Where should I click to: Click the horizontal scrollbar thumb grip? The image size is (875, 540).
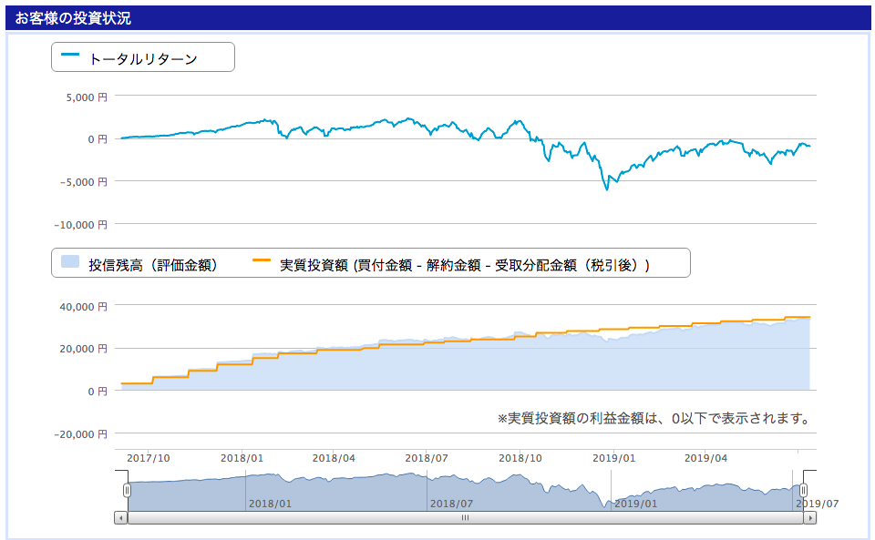coord(465,518)
